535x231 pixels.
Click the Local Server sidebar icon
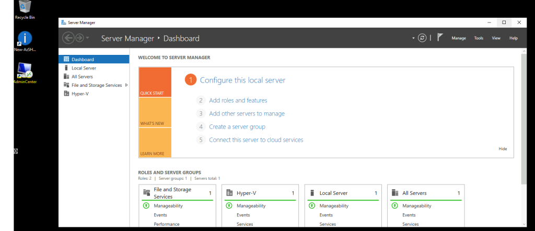66,68
